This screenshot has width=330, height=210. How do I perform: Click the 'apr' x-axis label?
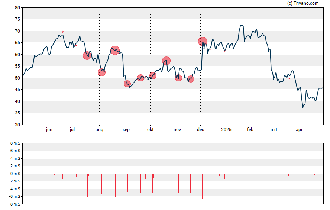click(299, 130)
